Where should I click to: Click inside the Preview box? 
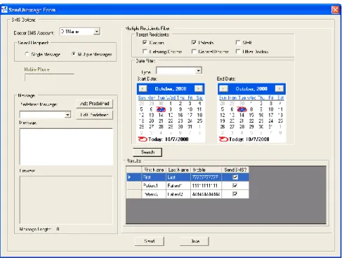pos(66,200)
